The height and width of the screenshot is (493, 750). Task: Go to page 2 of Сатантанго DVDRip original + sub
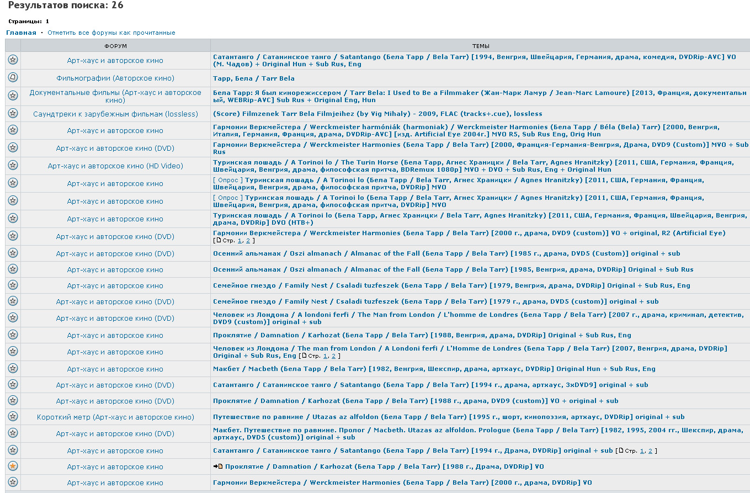(x=650, y=451)
